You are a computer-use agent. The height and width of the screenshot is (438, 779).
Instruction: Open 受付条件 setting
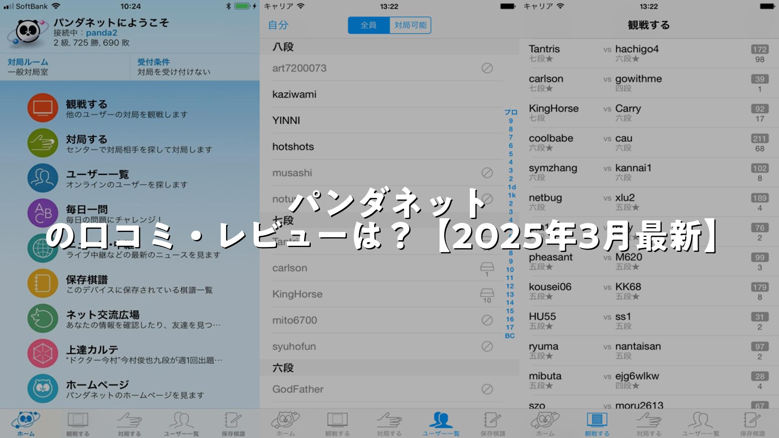point(195,67)
